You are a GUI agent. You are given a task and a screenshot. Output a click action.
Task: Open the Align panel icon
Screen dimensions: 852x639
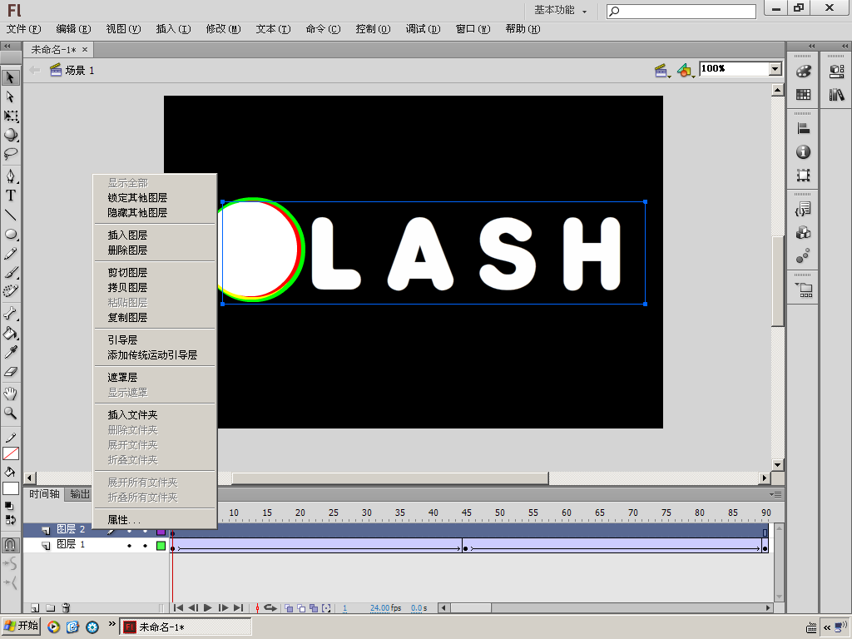(x=803, y=129)
